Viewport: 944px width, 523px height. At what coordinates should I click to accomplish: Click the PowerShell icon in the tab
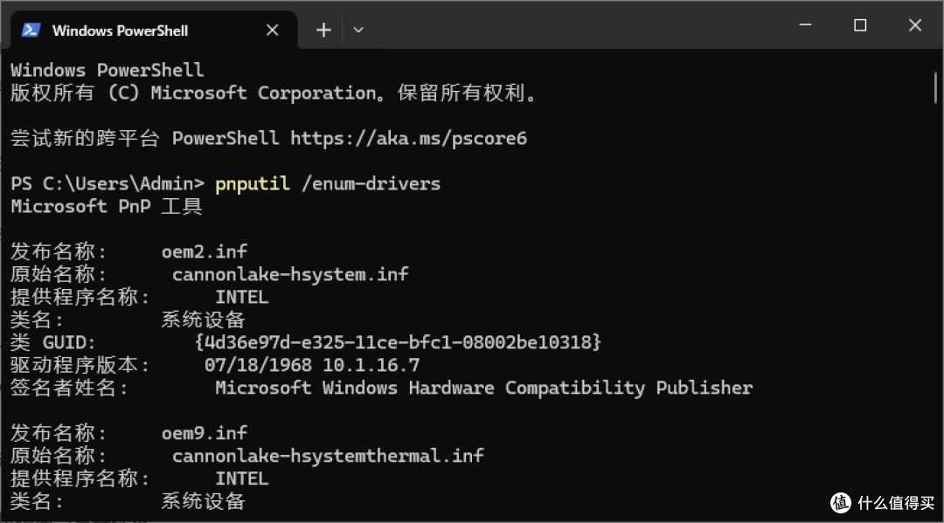31,30
